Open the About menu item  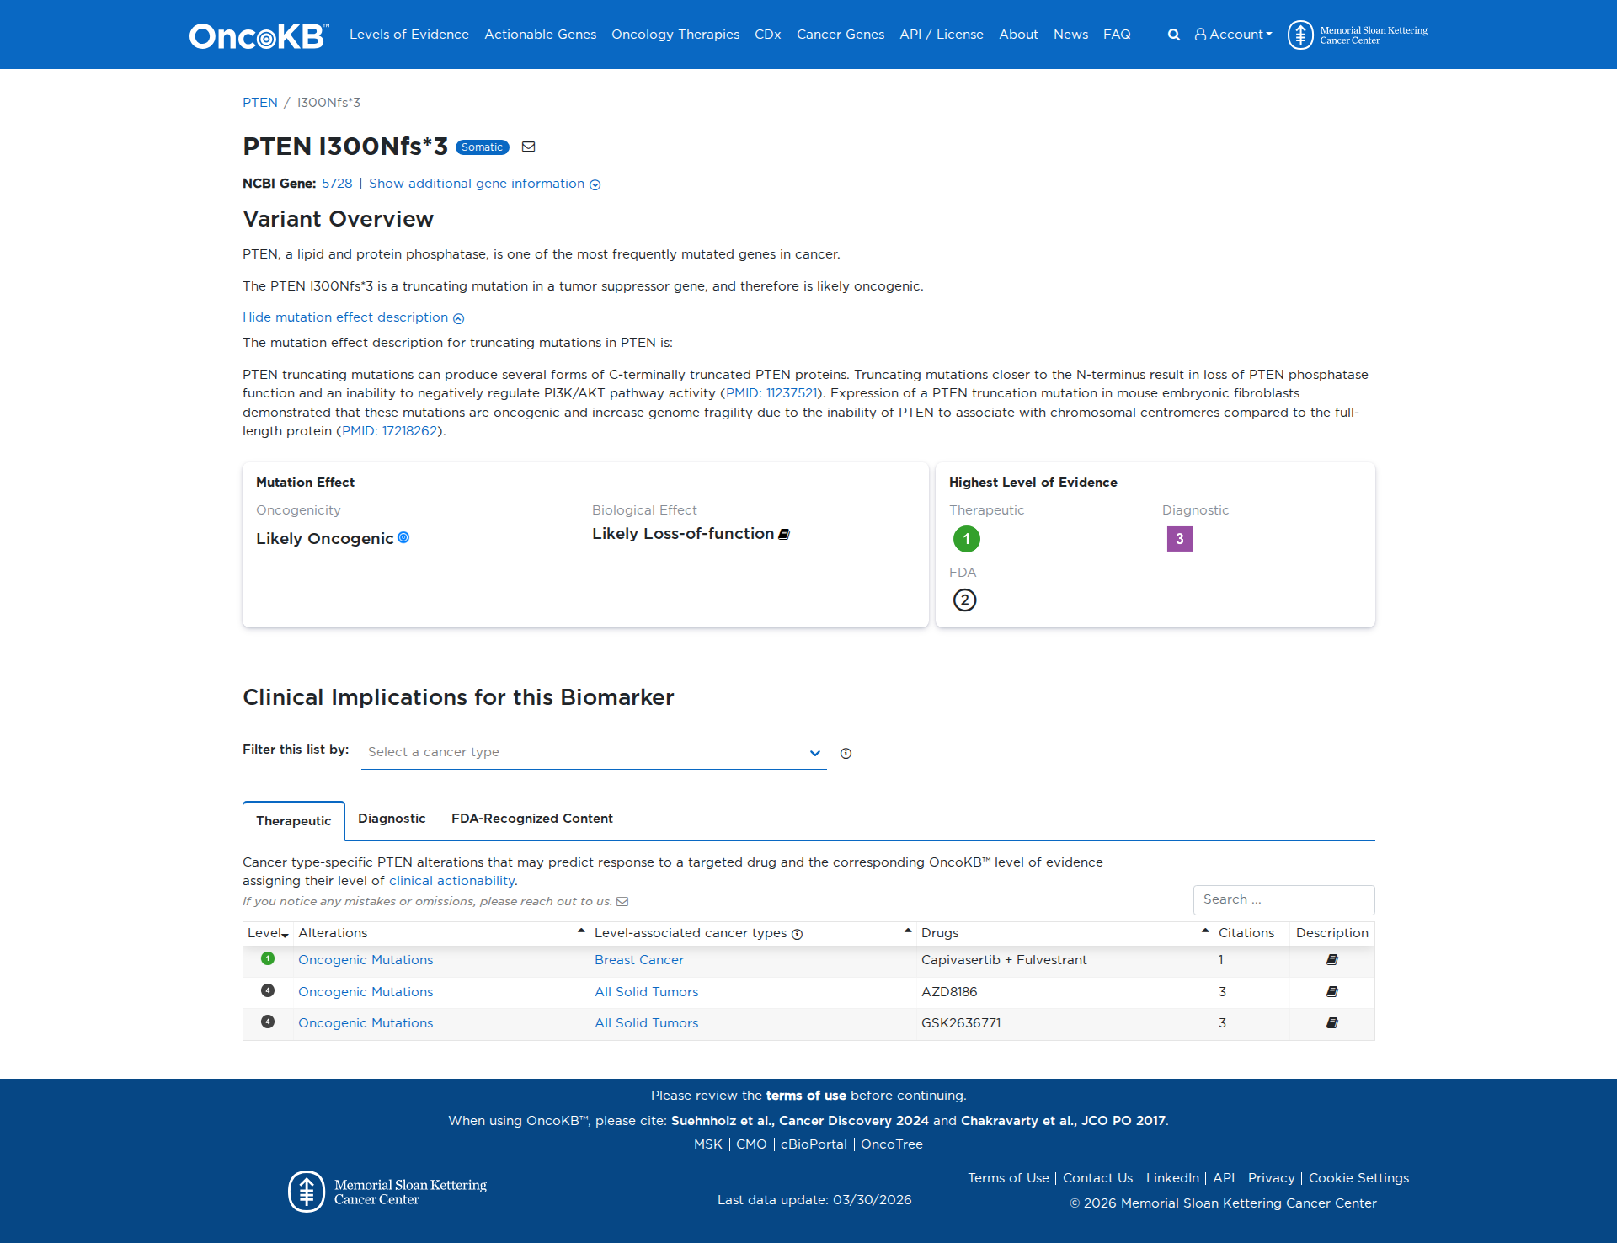pyautogui.click(x=1018, y=35)
